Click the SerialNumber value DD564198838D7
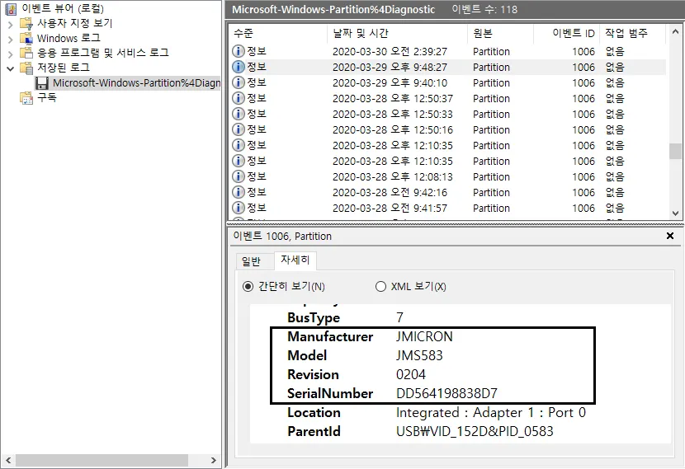Image resolution: width=685 pixels, height=469 pixels. [x=446, y=393]
